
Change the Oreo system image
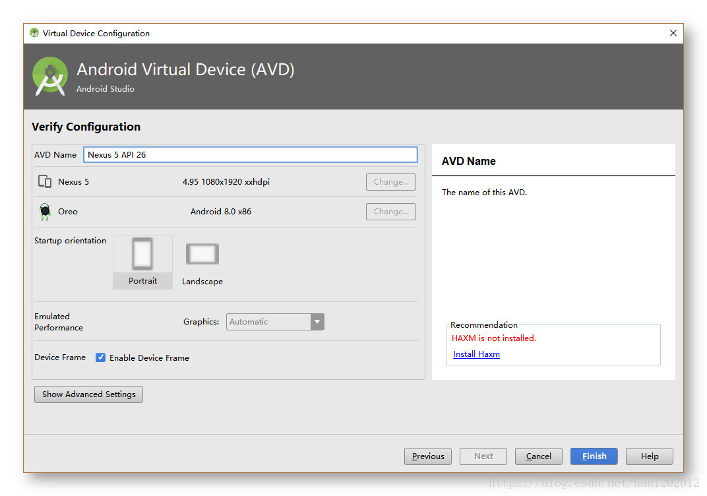coord(391,212)
